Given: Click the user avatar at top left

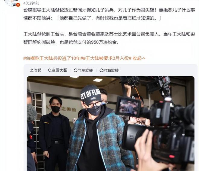Looking at the screenshot, I should 12,3.
